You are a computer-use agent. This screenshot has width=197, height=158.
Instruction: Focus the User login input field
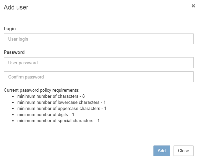click(x=99, y=39)
